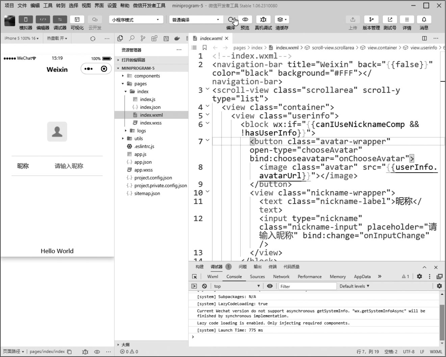Toggle the Editor panel button
The height and width of the screenshot is (357, 446).
(x=43, y=20)
